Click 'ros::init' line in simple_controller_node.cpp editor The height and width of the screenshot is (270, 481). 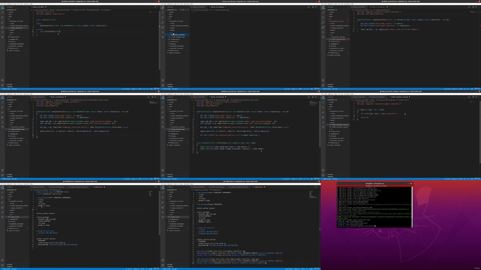[x=379, y=114]
